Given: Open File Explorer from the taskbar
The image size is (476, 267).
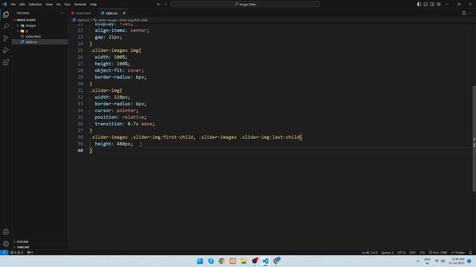Looking at the screenshot, I should (x=243, y=261).
